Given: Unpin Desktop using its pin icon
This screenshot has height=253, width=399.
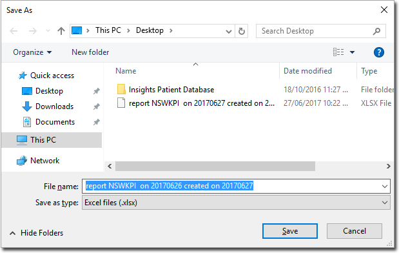Looking at the screenshot, I should (x=97, y=91).
